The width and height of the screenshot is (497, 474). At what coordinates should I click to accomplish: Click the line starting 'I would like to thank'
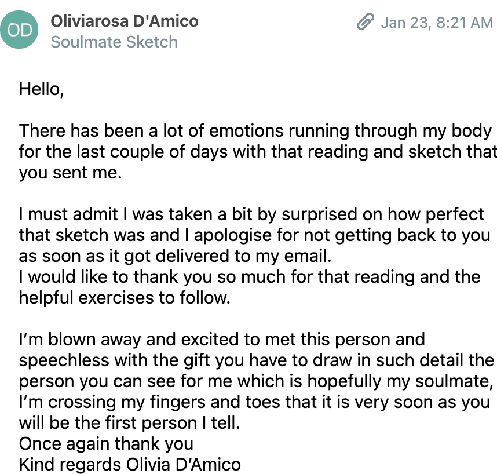pyautogui.click(x=250, y=276)
